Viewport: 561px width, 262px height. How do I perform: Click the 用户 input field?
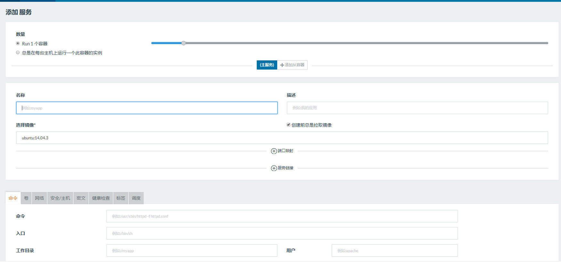[x=394, y=251]
